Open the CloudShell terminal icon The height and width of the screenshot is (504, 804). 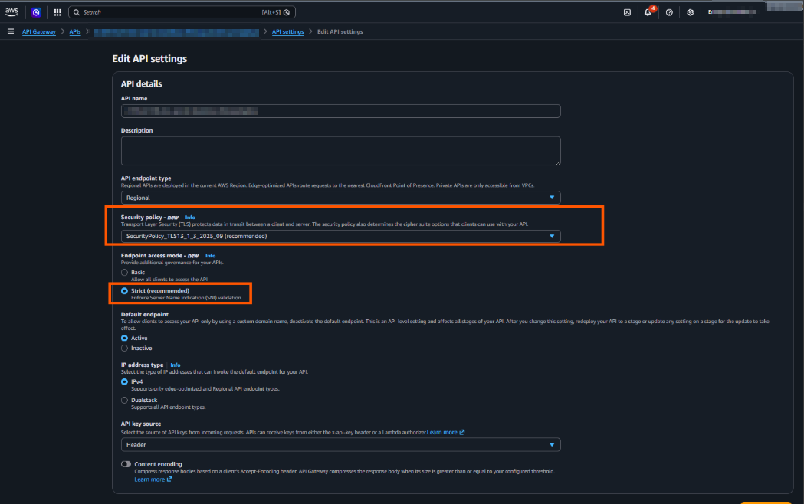tap(627, 12)
